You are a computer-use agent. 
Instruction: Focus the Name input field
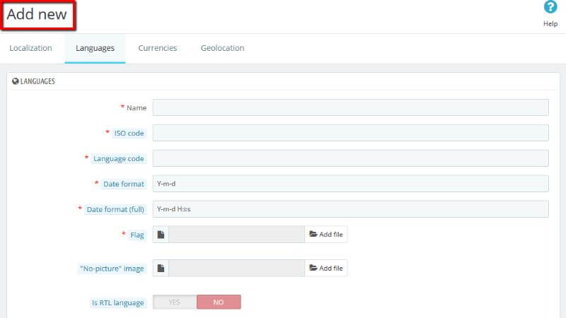(350, 107)
